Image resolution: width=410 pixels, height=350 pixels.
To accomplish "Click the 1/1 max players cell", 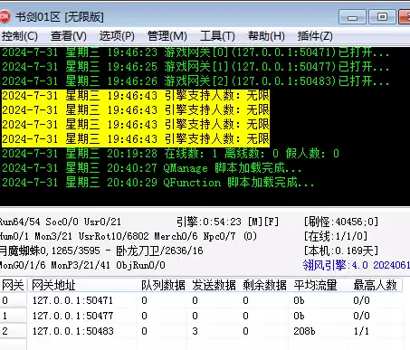I will [361, 331].
